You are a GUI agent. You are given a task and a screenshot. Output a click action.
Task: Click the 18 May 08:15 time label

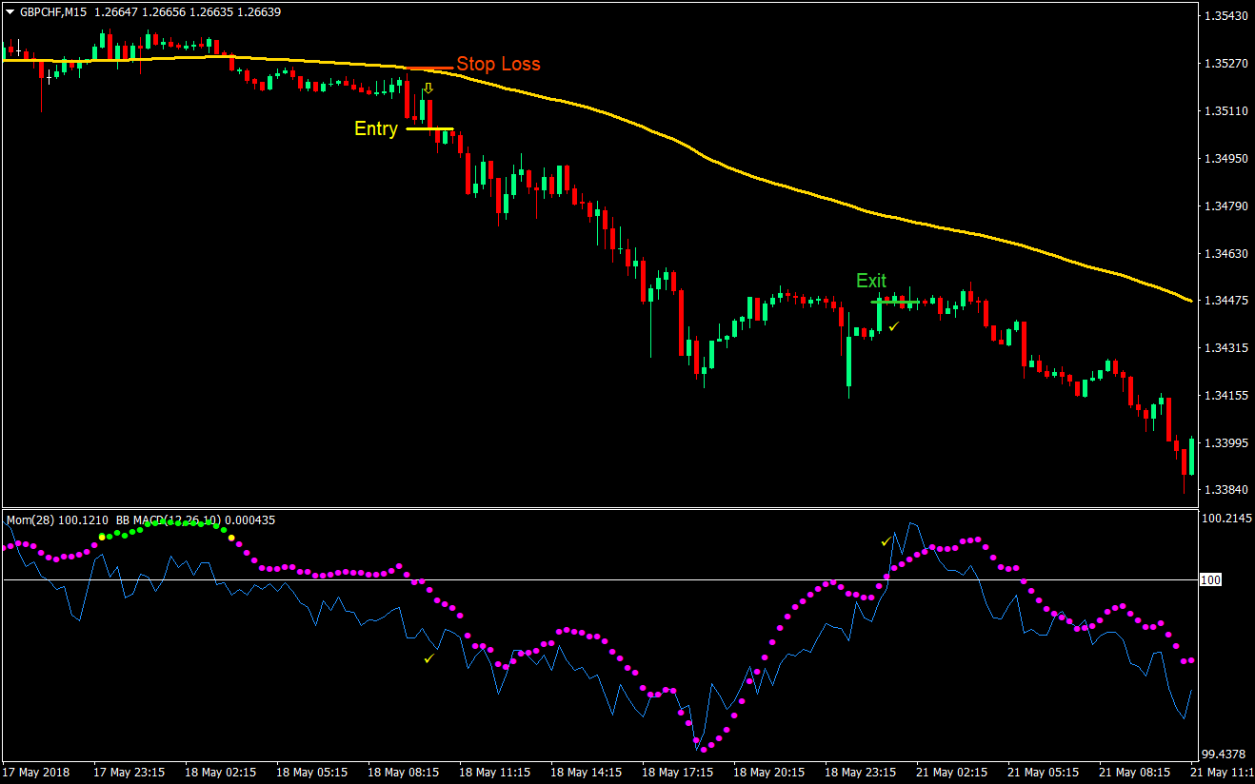pos(402,772)
